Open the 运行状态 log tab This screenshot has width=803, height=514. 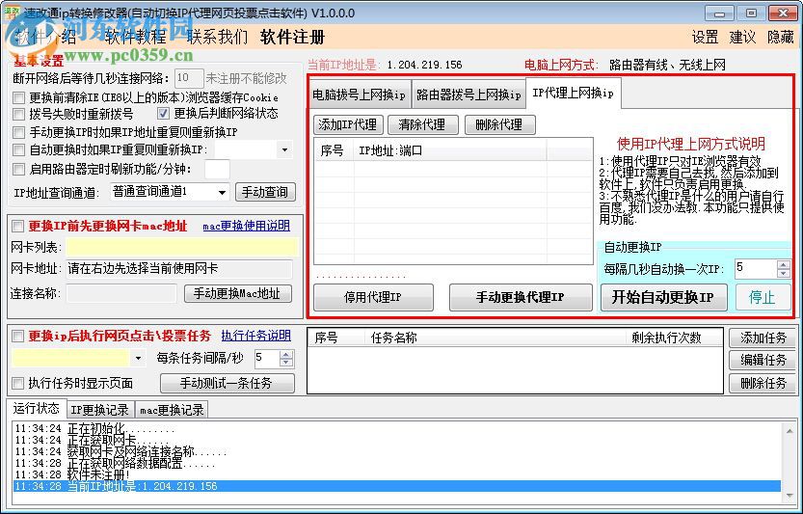coord(36,409)
